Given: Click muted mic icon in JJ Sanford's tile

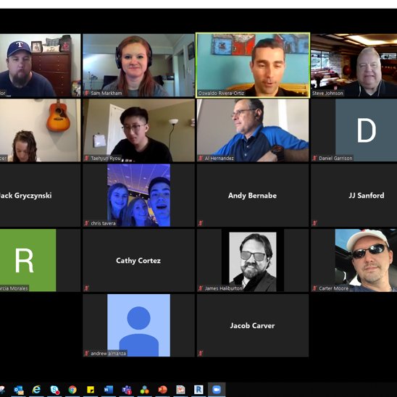Looking at the screenshot, I should [314, 223].
